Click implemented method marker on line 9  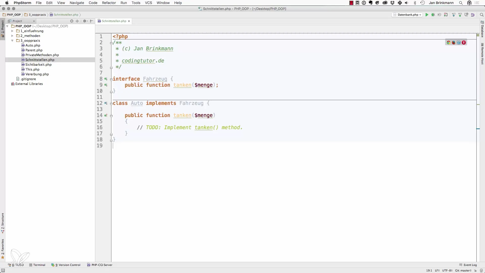pos(106,85)
